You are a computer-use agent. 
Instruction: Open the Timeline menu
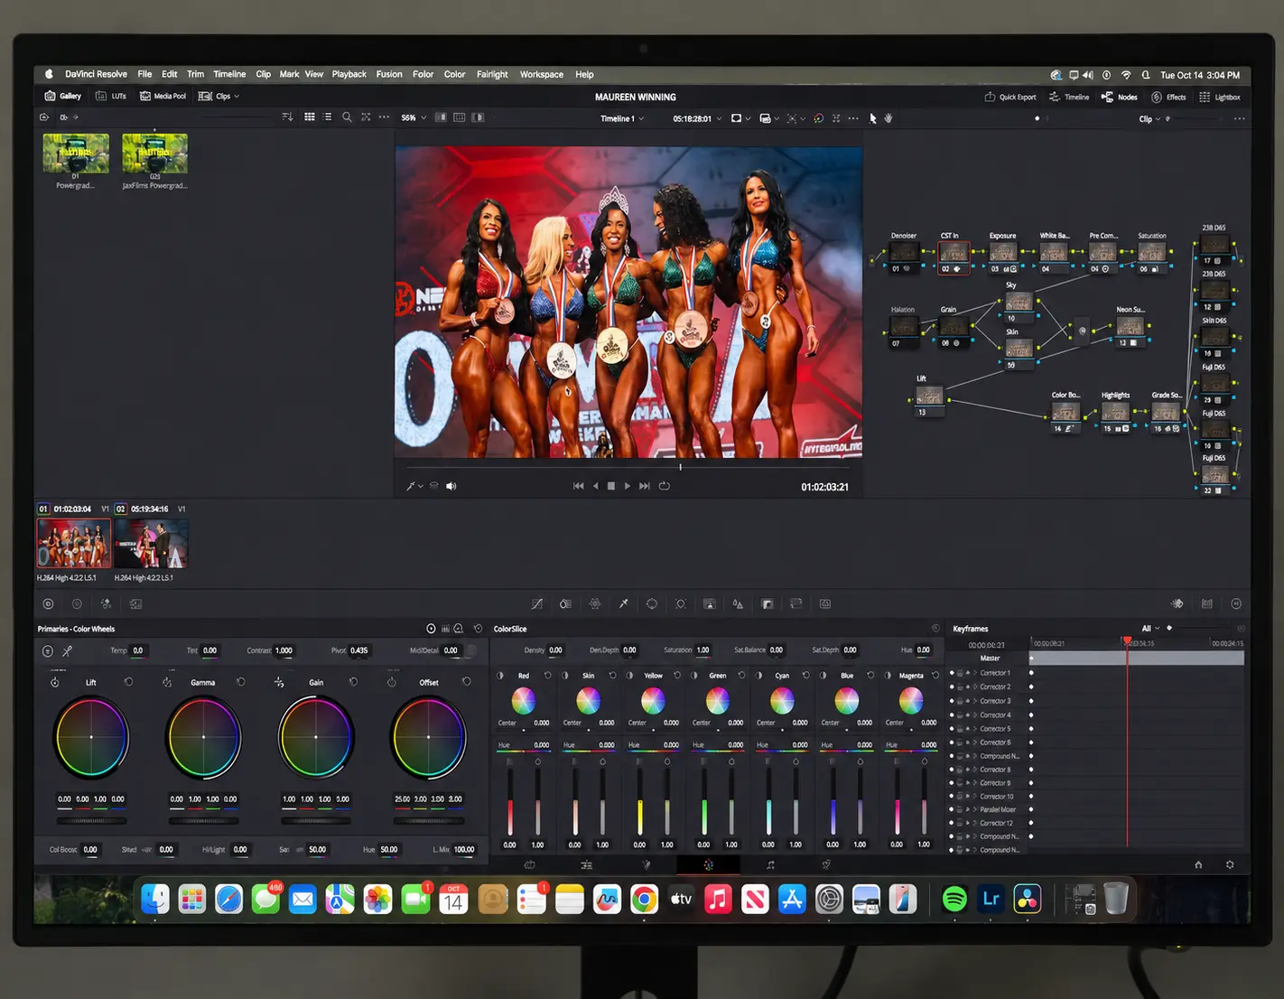(229, 75)
